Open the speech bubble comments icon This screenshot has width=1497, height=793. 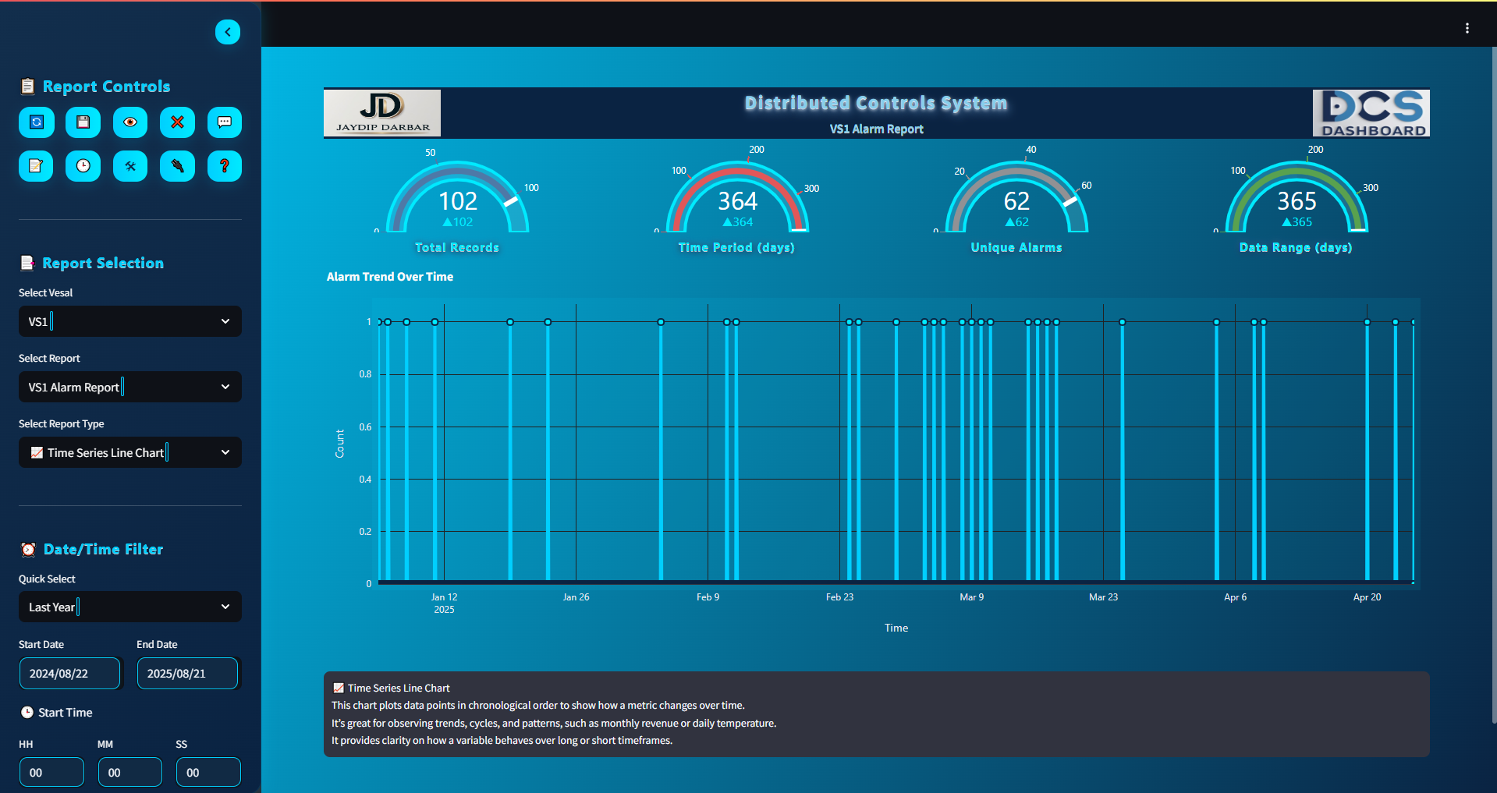225,122
